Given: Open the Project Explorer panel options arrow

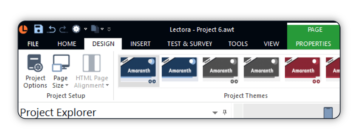Looking at the screenshot, I should click(215, 113).
